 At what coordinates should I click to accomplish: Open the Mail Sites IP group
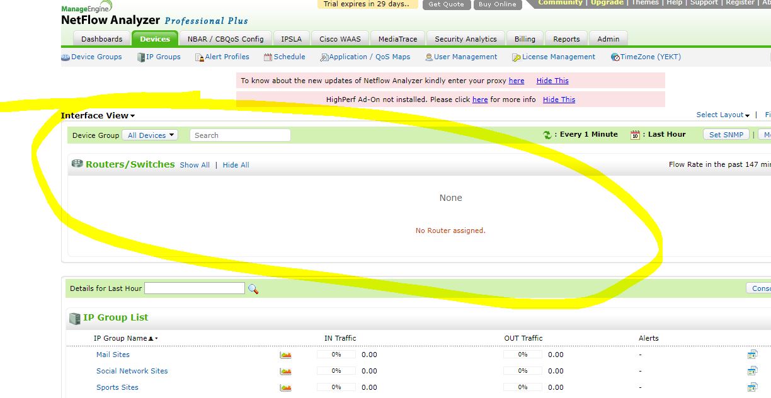[x=113, y=355]
